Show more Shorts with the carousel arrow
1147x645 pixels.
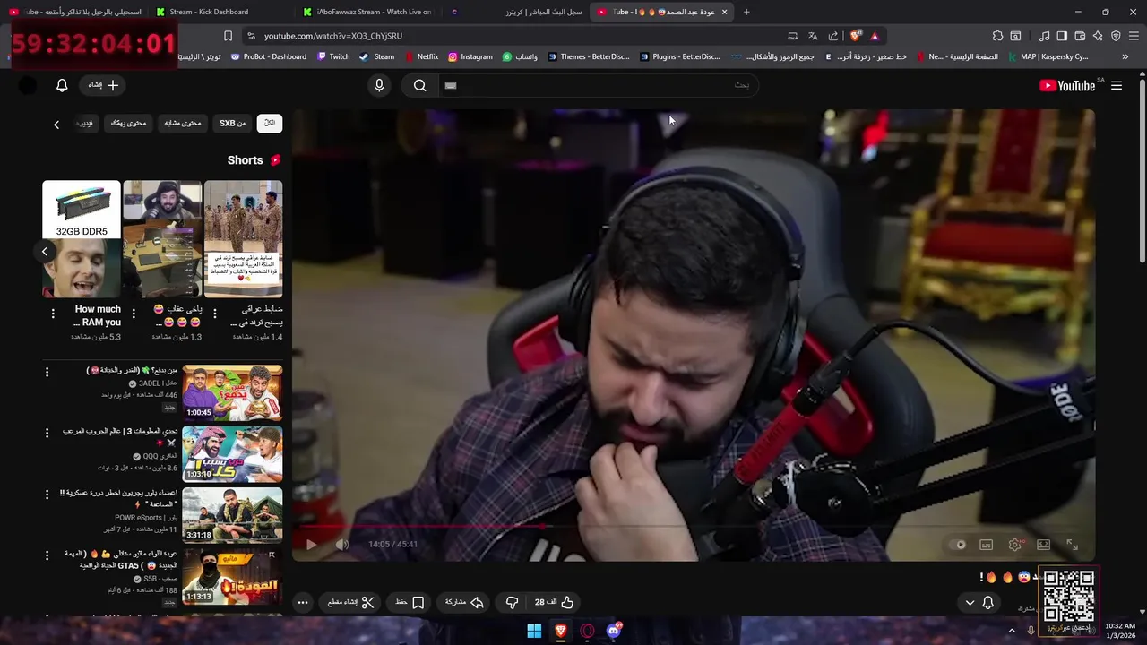[44, 252]
